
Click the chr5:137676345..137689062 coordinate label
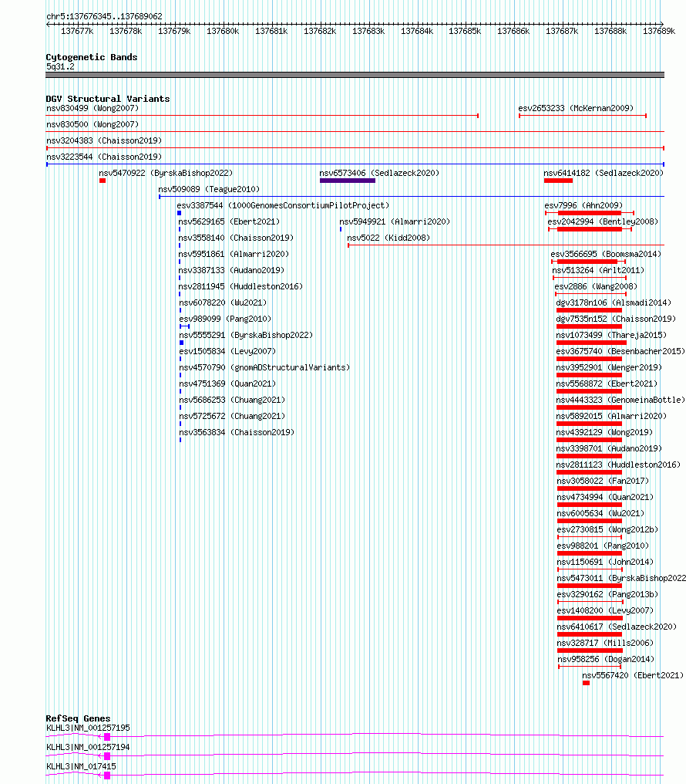(104, 16)
